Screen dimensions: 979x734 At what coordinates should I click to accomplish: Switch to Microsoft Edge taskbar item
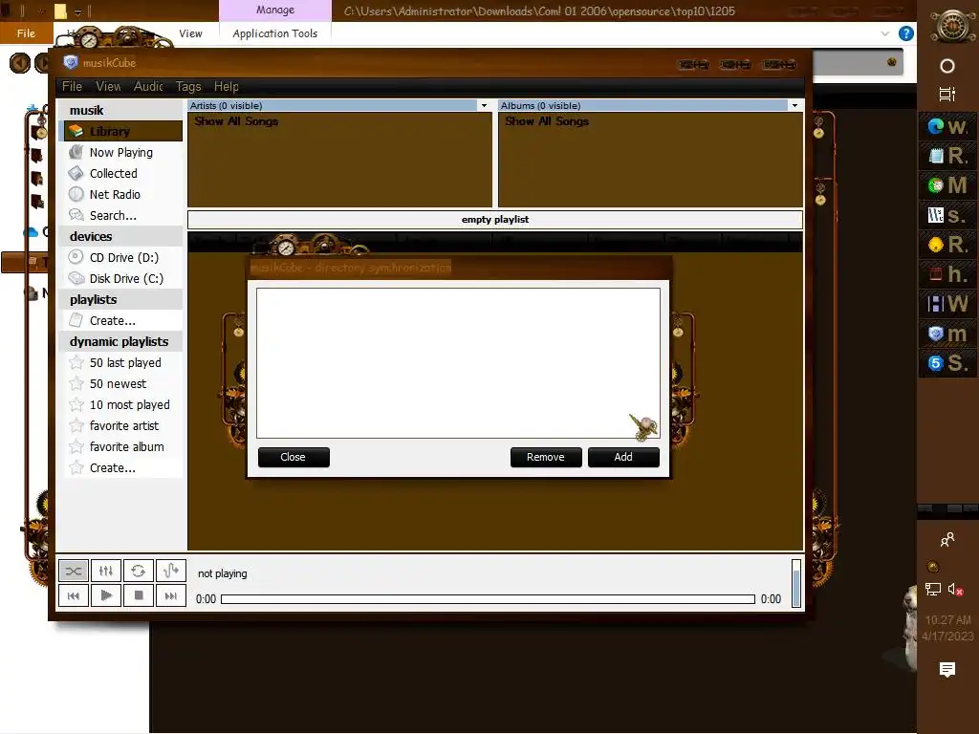[x=947, y=126]
